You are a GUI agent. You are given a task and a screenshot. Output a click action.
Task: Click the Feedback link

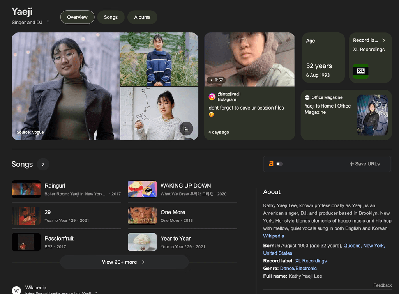point(383,285)
